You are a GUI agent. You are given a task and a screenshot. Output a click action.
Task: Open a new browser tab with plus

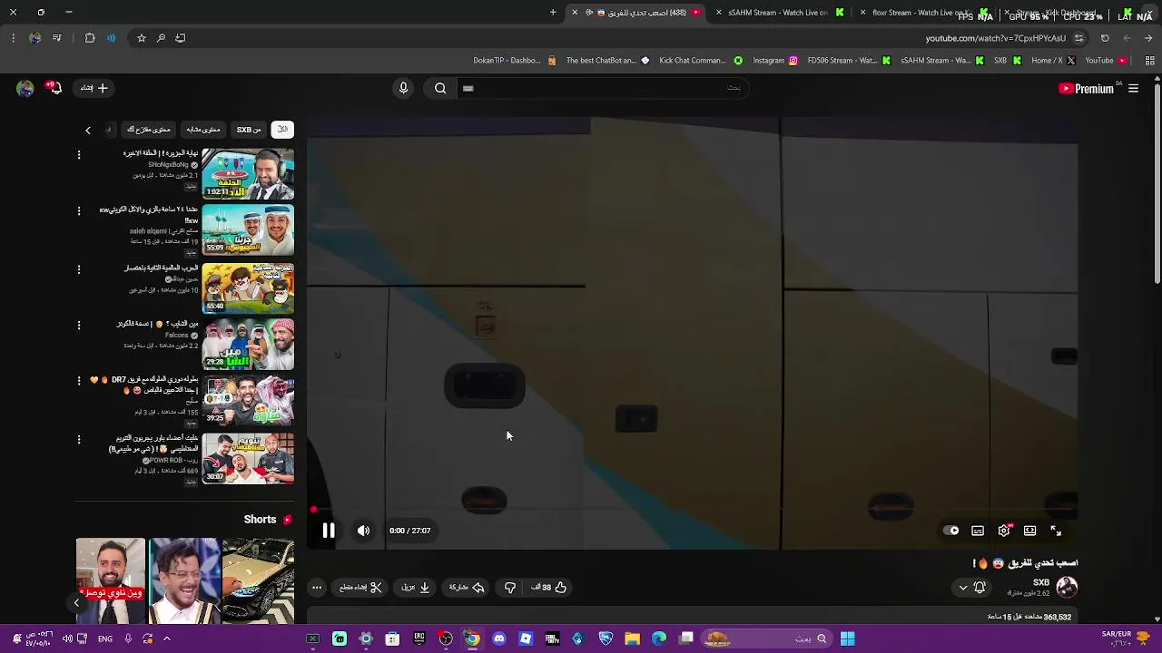point(553,13)
